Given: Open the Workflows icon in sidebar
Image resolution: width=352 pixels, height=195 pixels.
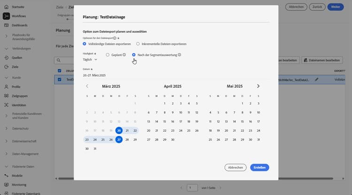Looking at the screenshot, I should point(6,16).
